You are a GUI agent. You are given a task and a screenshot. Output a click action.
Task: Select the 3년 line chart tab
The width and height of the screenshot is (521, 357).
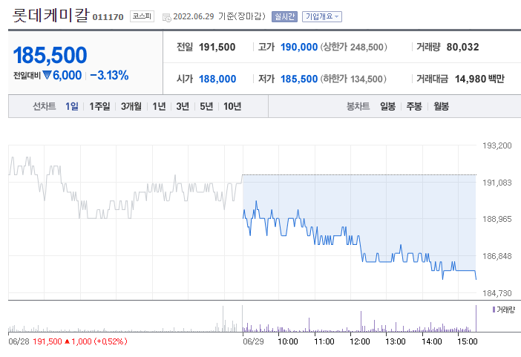coord(183,106)
